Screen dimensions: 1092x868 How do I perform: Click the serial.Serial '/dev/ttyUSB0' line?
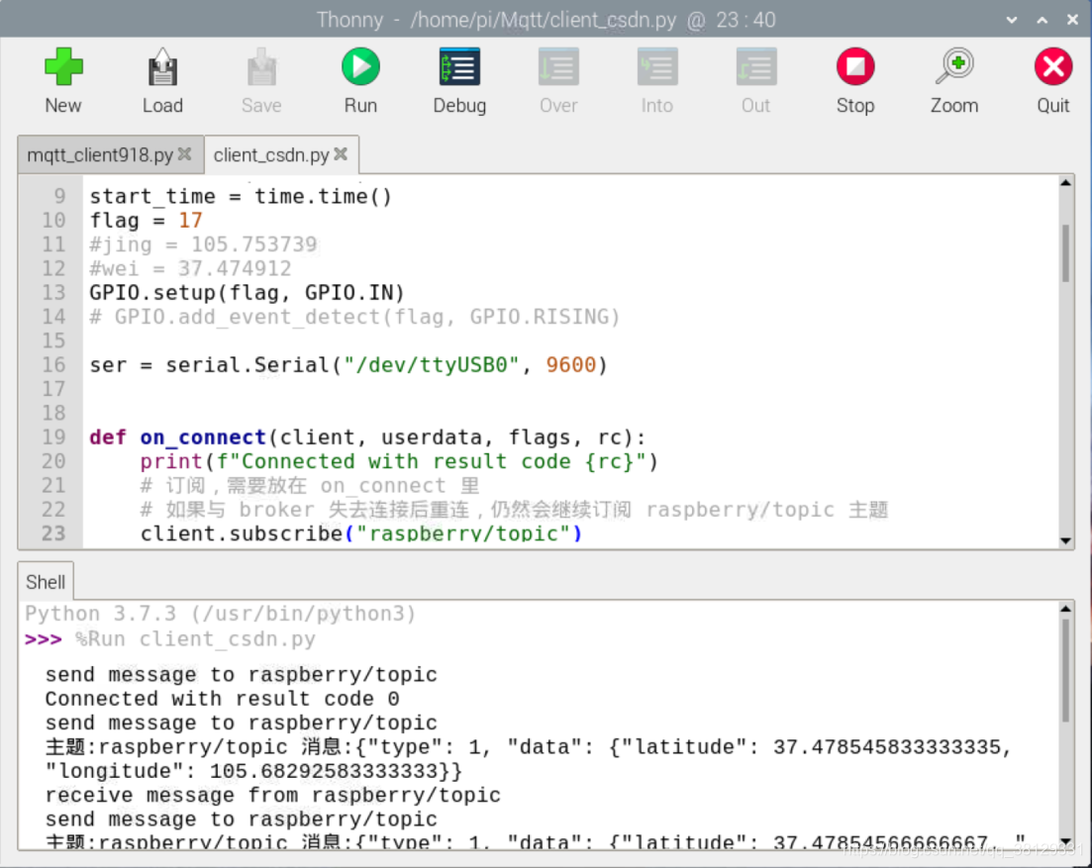pos(348,365)
